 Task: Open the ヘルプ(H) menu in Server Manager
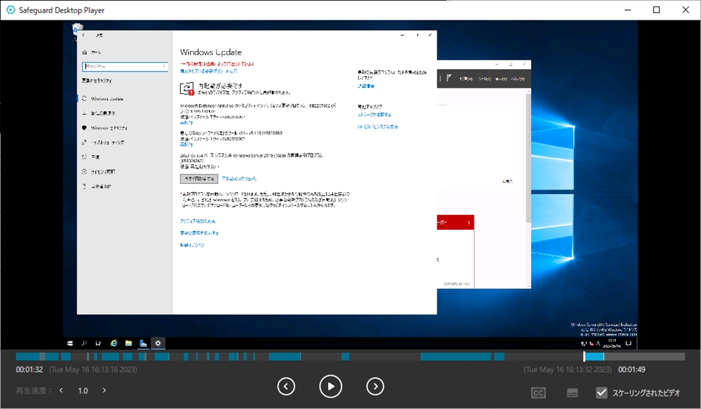[x=518, y=78]
